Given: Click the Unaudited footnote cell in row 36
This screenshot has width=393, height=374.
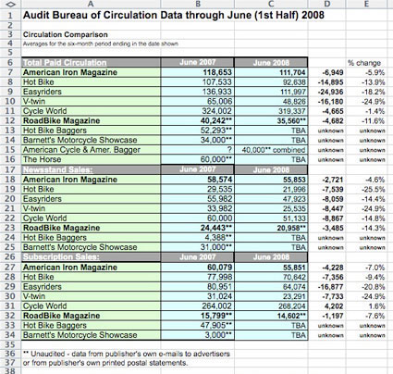Looking at the screenshot, I should coord(127,354).
